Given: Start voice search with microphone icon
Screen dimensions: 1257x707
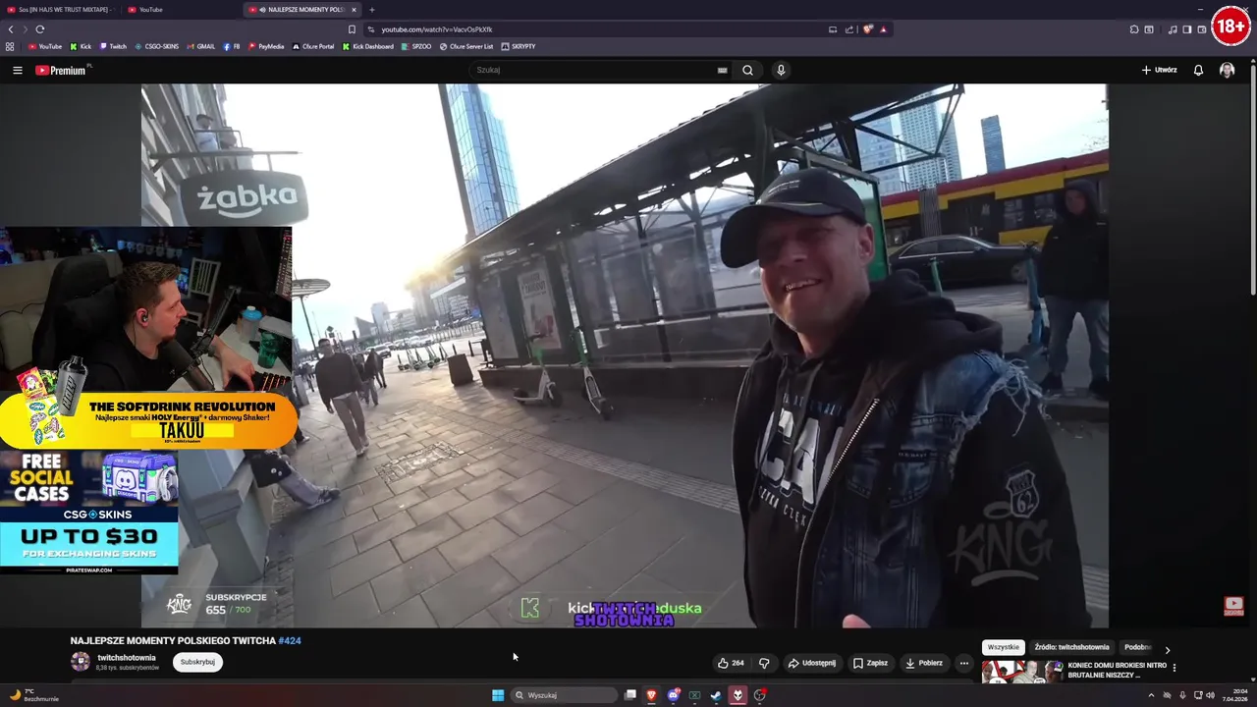Looking at the screenshot, I should tap(781, 70).
